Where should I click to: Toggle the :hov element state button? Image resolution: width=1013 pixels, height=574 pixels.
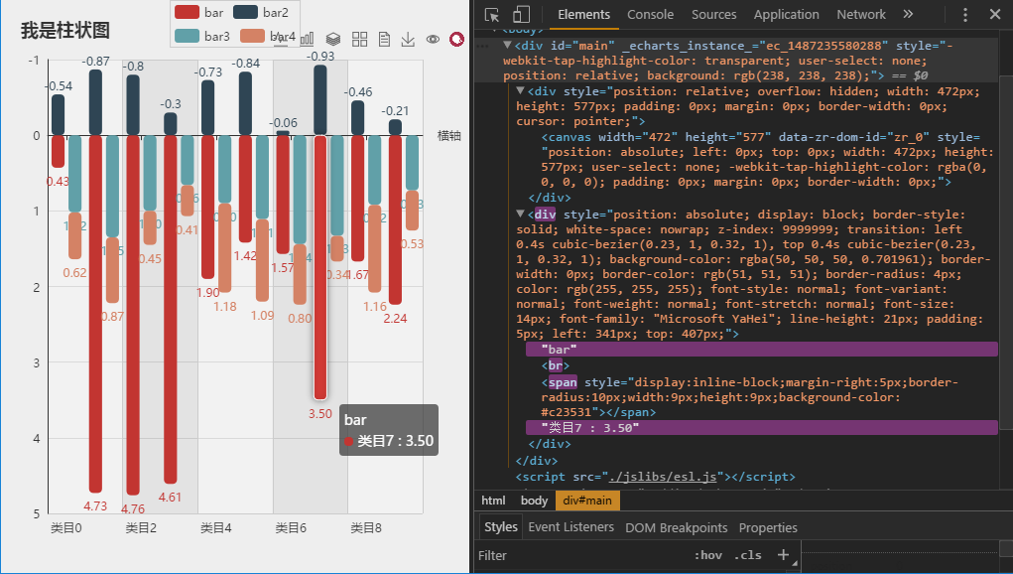tap(708, 555)
